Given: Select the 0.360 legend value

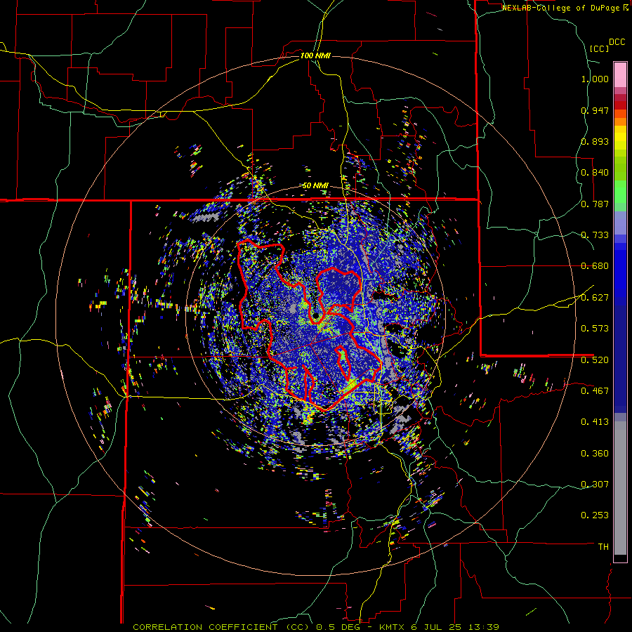Looking at the screenshot, I should 595,454.
